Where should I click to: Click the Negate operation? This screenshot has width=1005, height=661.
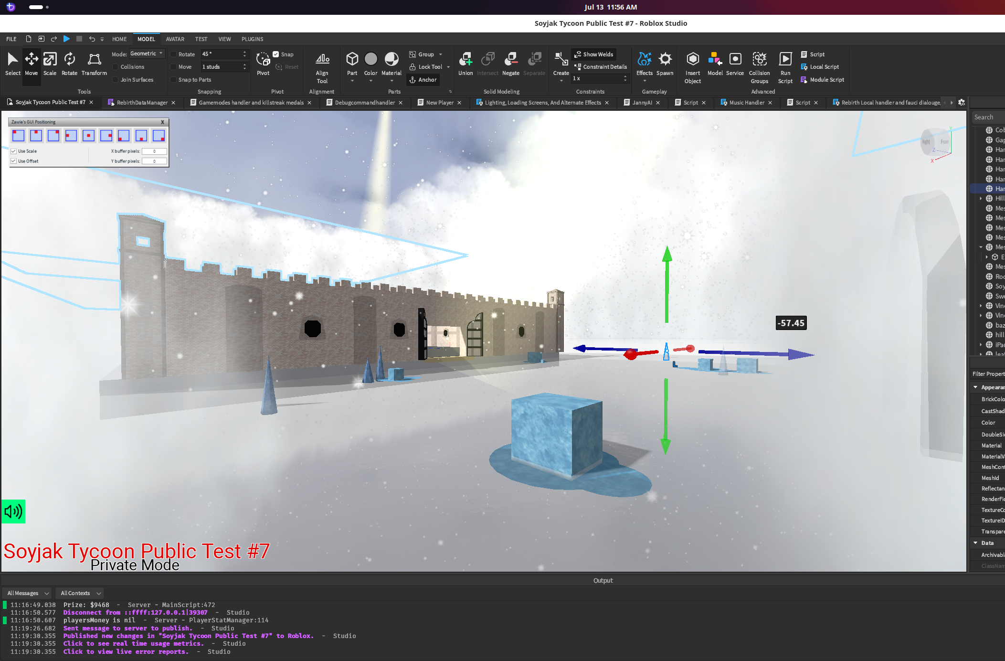pyautogui.click(x=511, y=64)
